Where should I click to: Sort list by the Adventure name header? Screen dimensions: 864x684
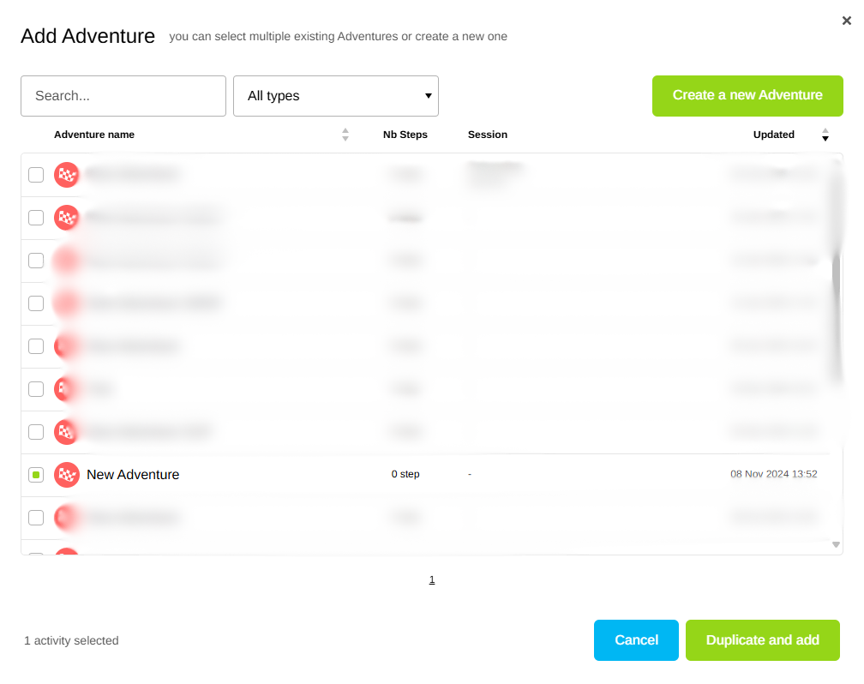click(x=94, y=135)
